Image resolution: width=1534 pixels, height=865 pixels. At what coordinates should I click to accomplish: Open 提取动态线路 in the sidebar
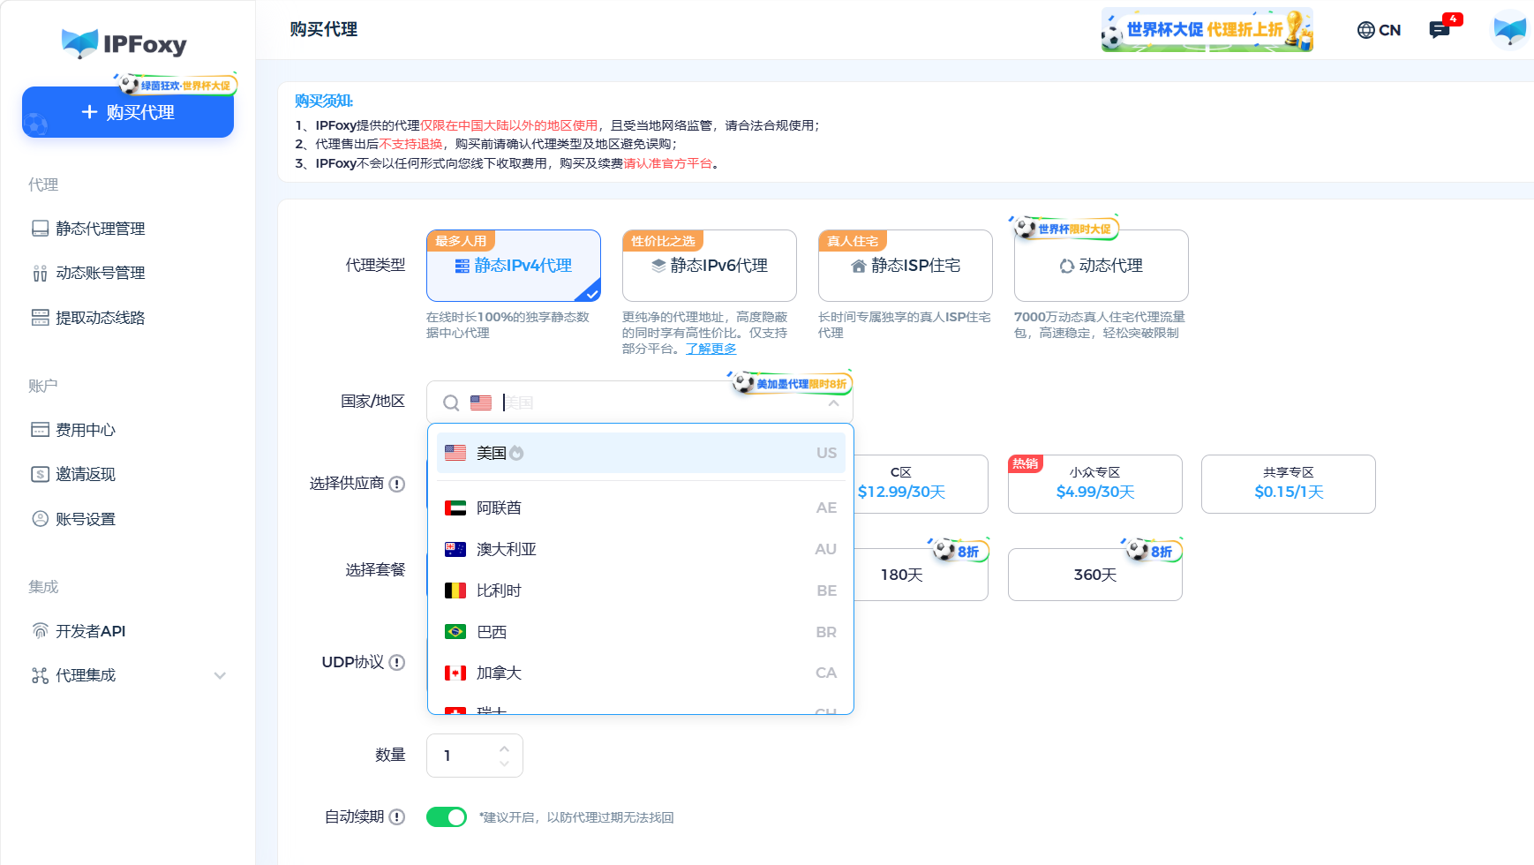point(100,318)
